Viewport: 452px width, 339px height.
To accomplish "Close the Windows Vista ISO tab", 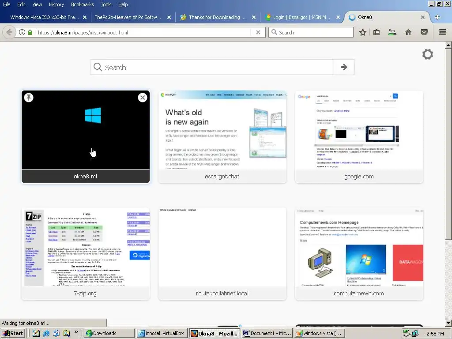I will coord(85,17).
